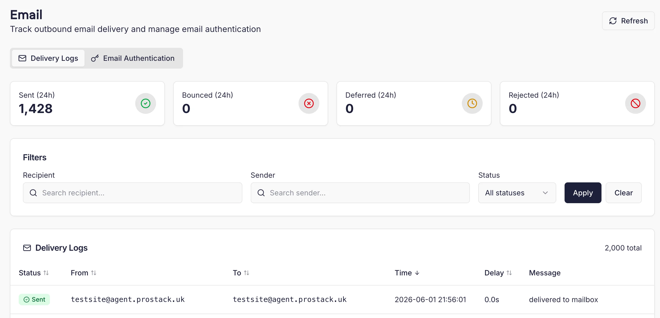660x318 pixels.
Task: Click the Message column header
Action: (x=545, y=273)
